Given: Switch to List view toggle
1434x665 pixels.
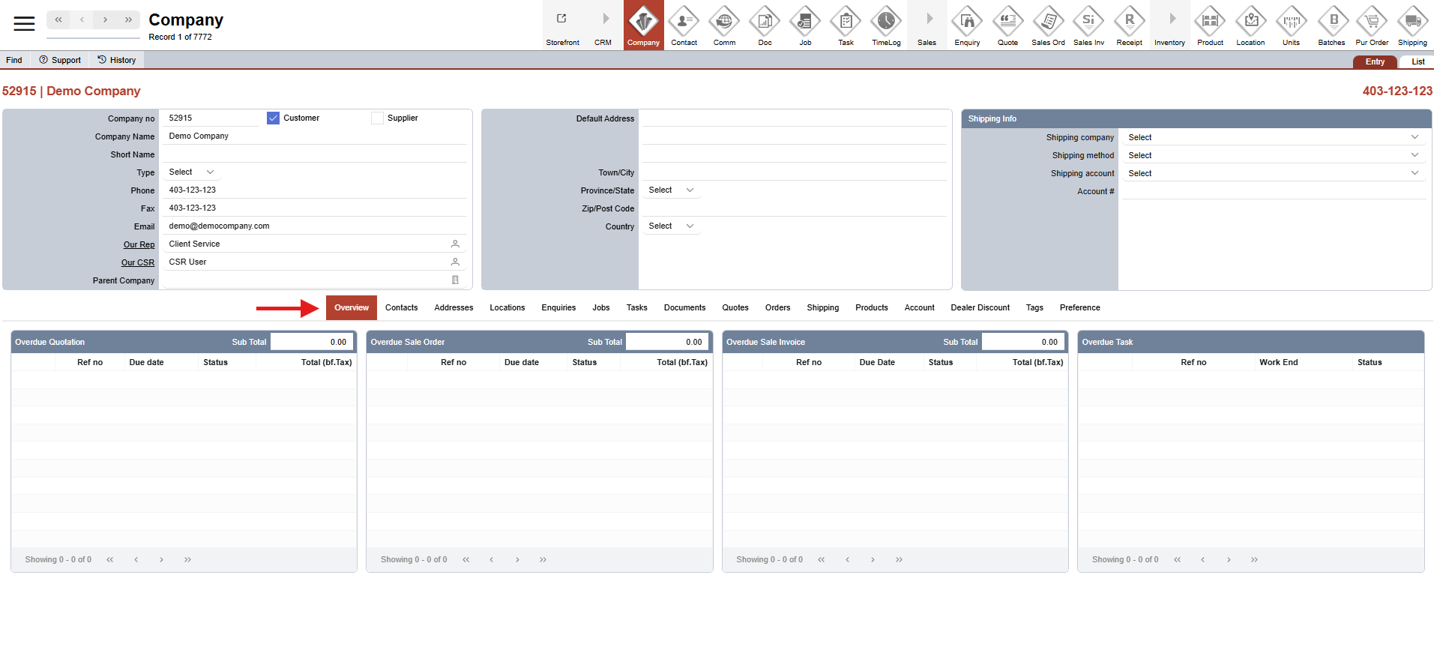Looking at the screenshot, I should tap(1418, 62).
